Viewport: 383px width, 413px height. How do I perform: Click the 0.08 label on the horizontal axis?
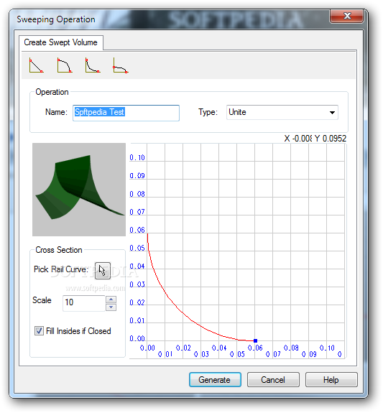click(291, 348)
